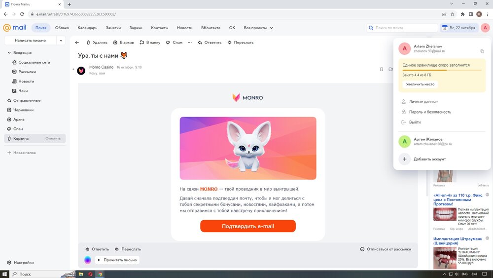Open the calendar date widget
Screen dimensions: 493x278
[x=458, y=28]
